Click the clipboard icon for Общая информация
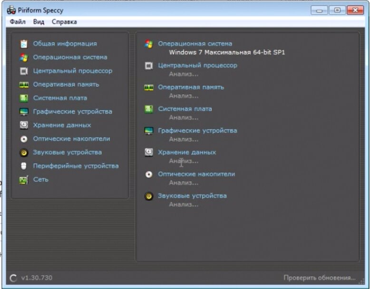Viewport: 370px width, 289px height. (x=24, y=44)
